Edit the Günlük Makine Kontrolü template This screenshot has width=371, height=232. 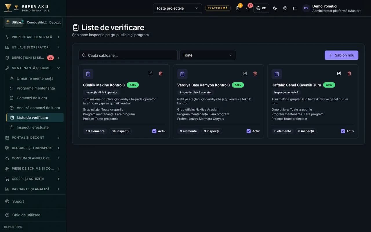[x=150, y=73]
